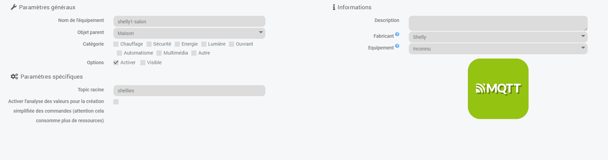This screenshot has height=160, width=608.
Task: Click the info icon beside Informations
Action: point(334,7)
